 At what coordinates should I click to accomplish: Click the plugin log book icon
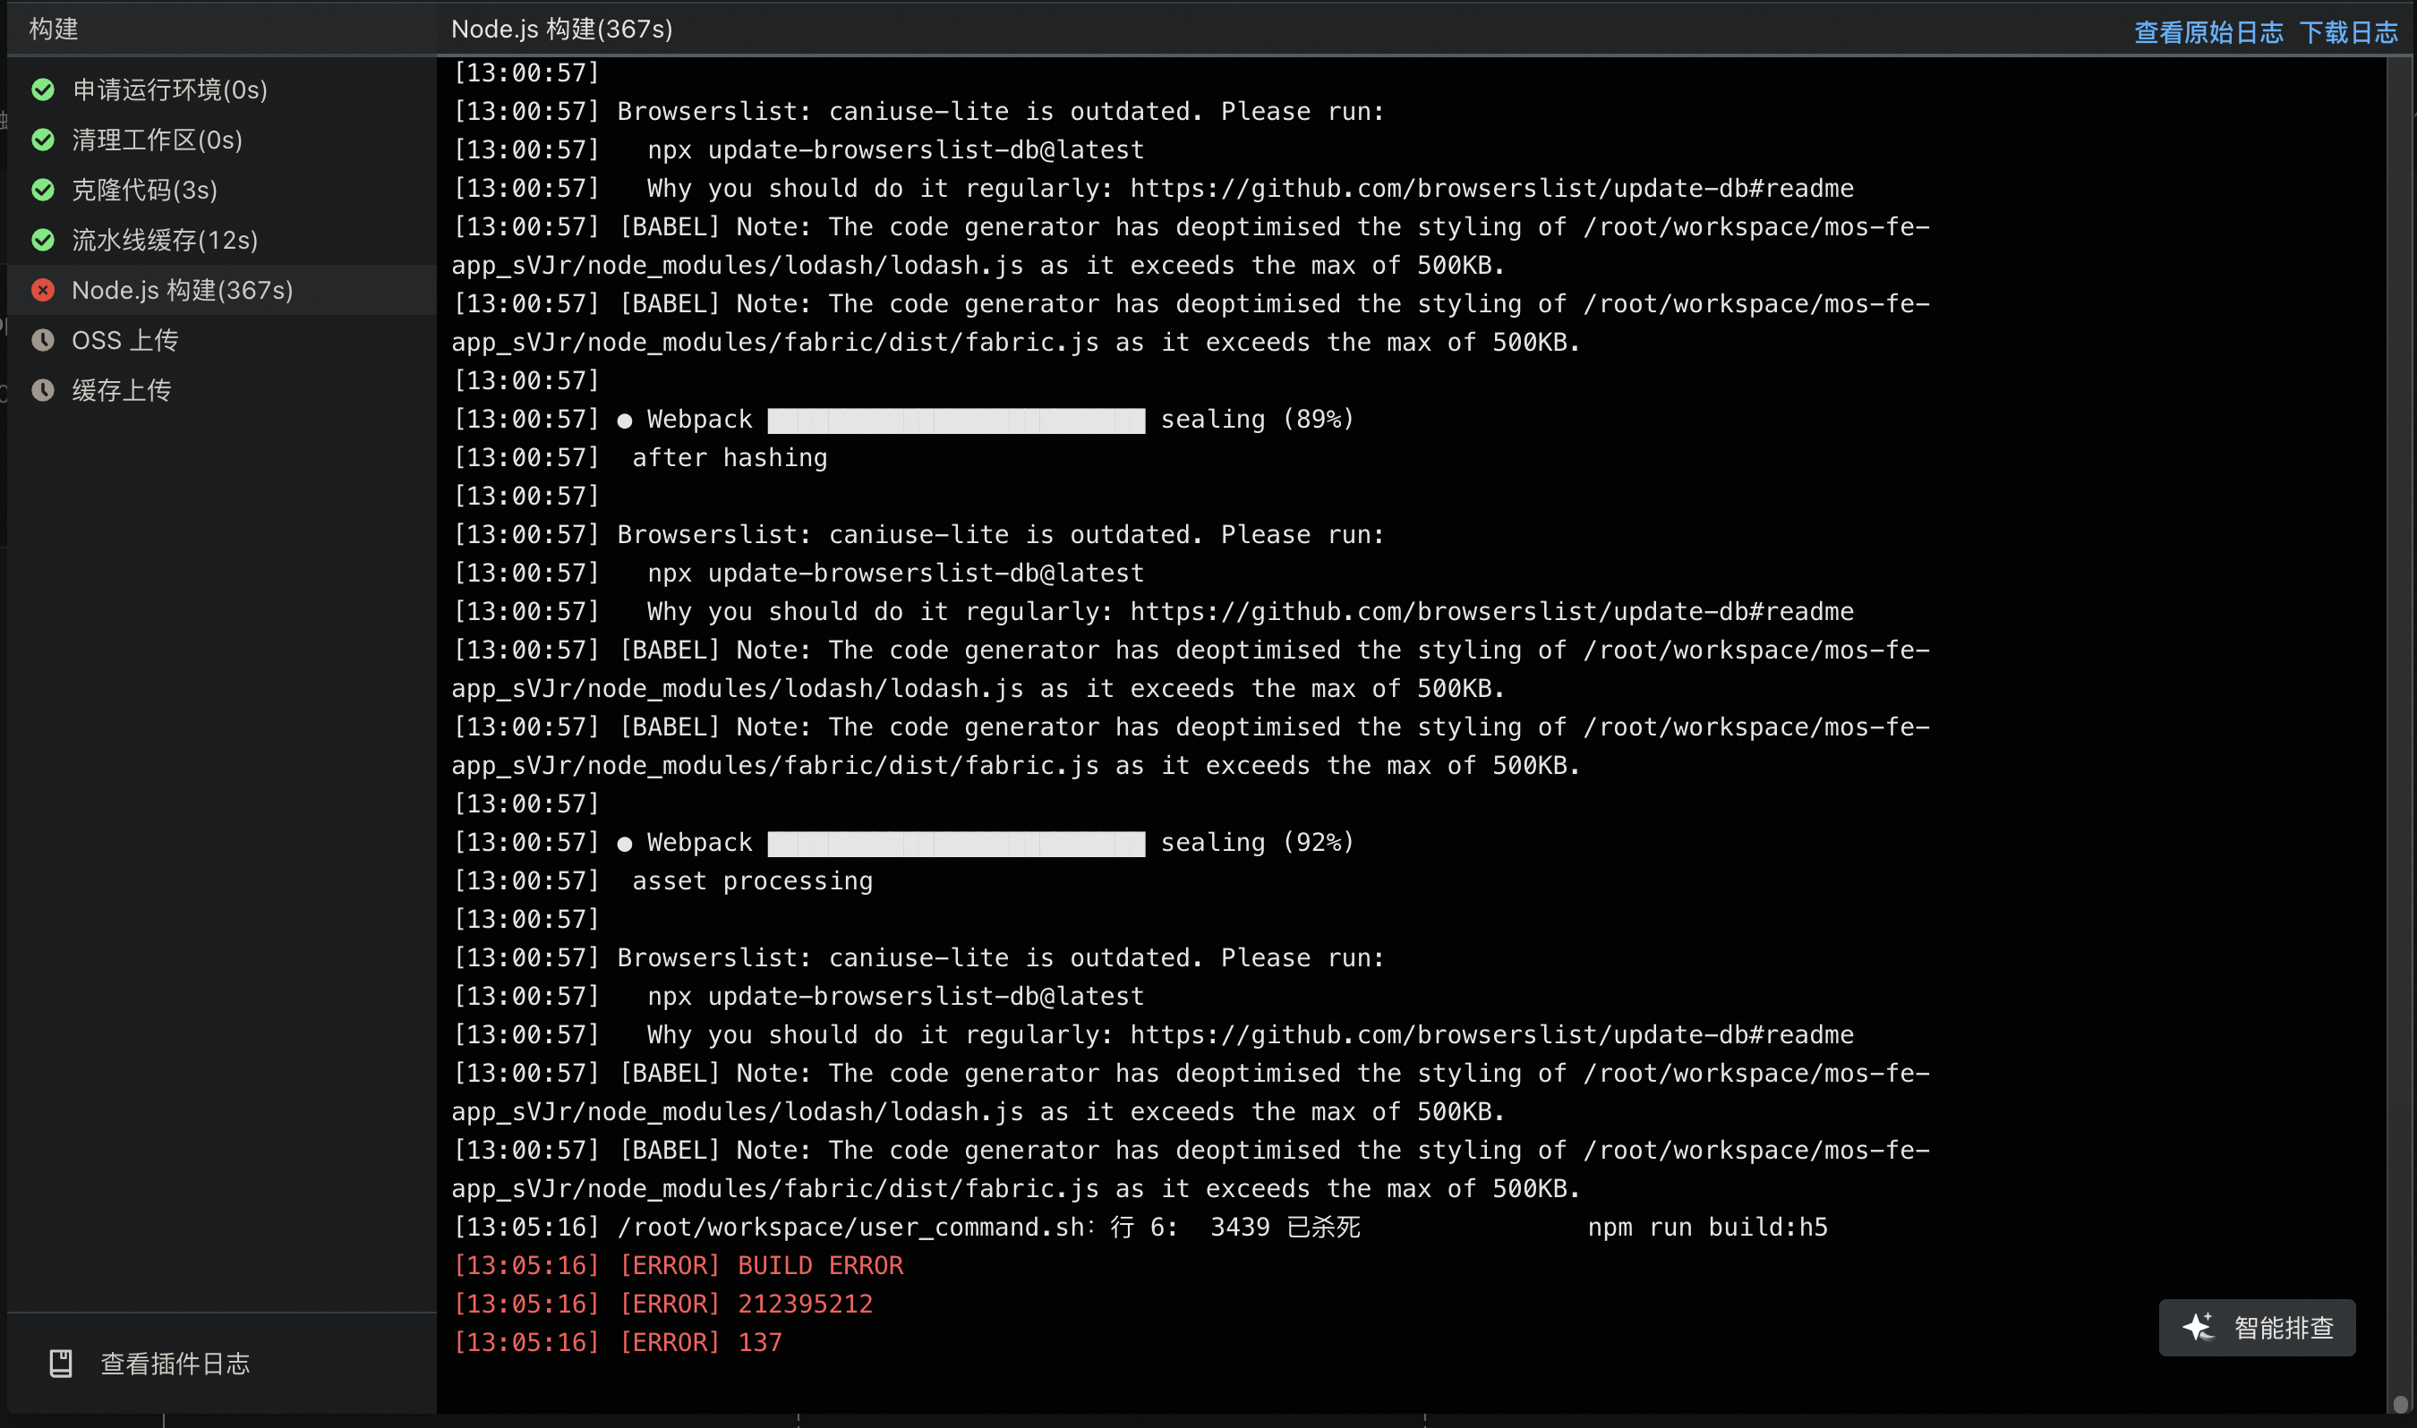[x=61, y=1363]
